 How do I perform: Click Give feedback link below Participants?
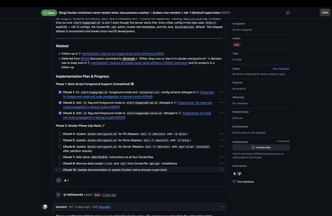click(x=245, y=182)
